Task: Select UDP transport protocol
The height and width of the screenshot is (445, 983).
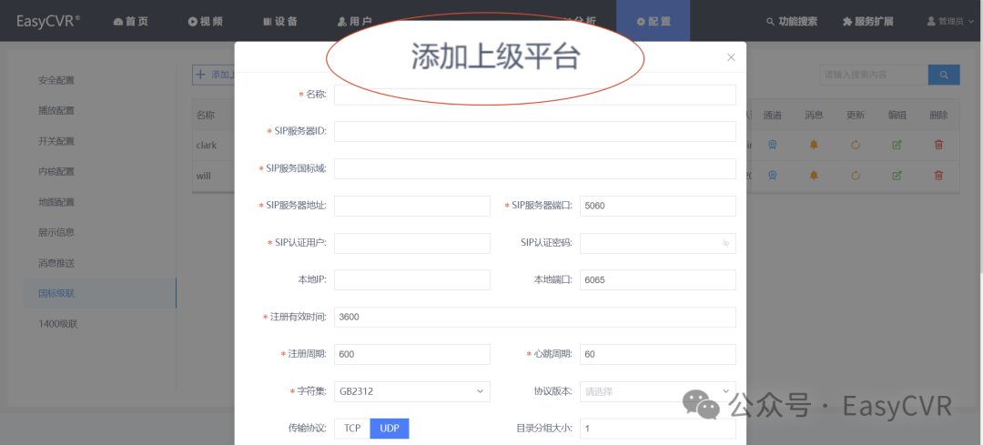Action: 390,429
